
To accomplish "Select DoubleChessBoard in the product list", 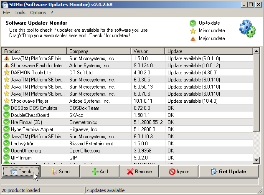I will pos(30,115).
